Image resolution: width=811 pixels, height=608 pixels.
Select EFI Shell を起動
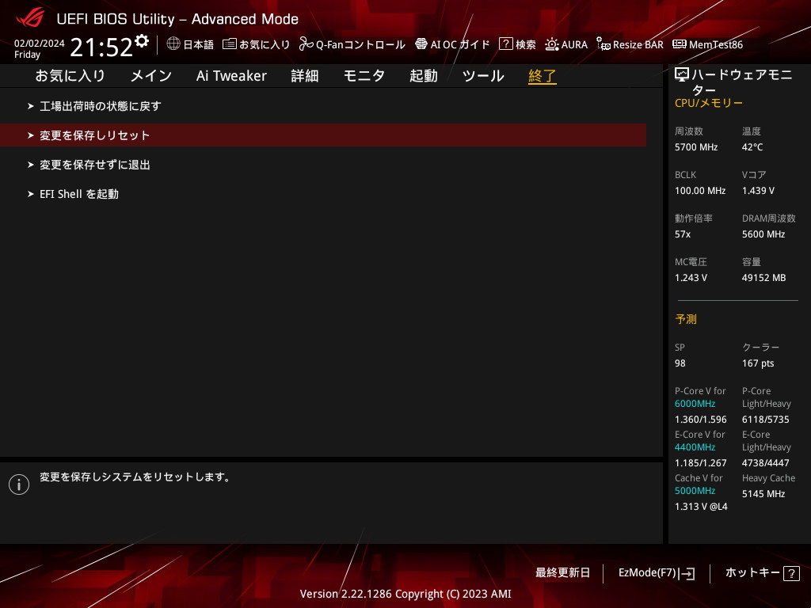(x=79, y=194)
